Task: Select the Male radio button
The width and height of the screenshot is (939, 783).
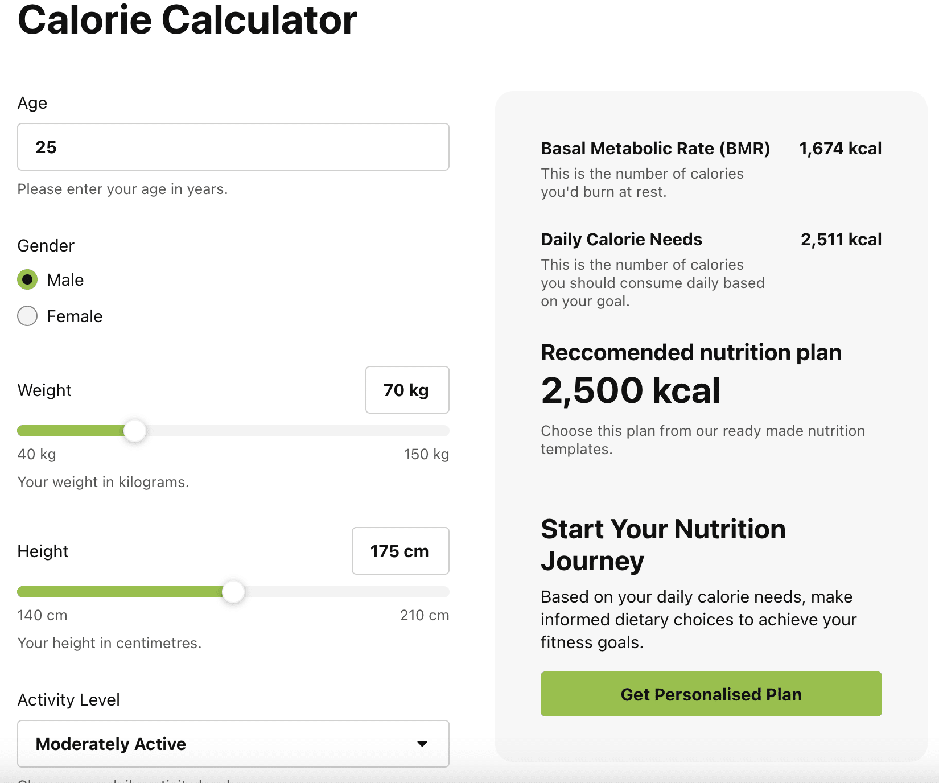Action: [27, 279]
